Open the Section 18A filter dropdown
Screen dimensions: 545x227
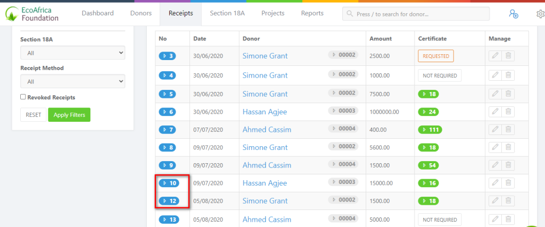[x=72, y=53]
